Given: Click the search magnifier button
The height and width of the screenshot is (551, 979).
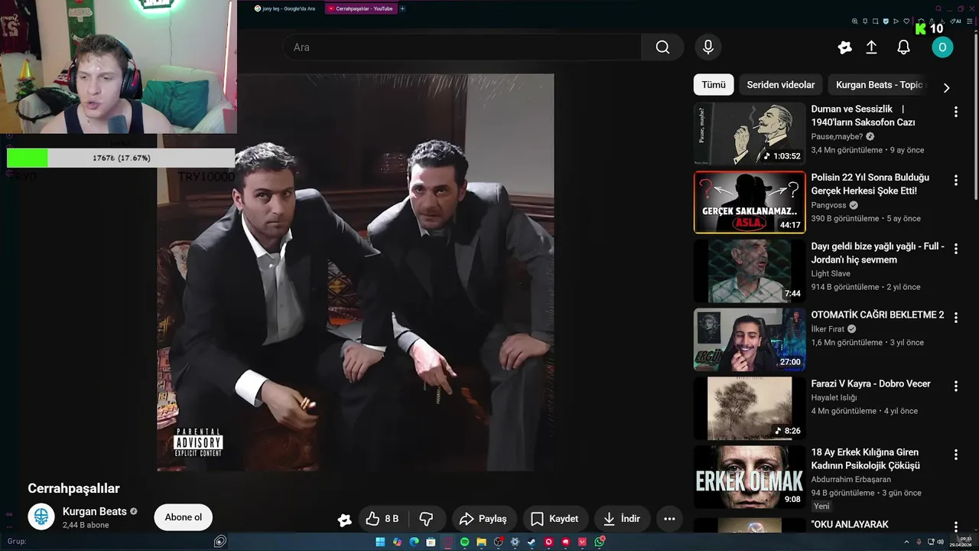Looking at the screenshot, I should pyautogui.click(x=662, y=47).
